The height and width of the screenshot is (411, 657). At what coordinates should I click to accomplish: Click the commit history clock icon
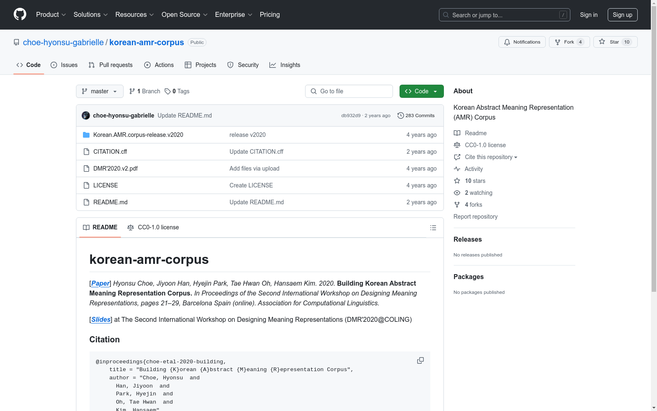pos(400,115)
